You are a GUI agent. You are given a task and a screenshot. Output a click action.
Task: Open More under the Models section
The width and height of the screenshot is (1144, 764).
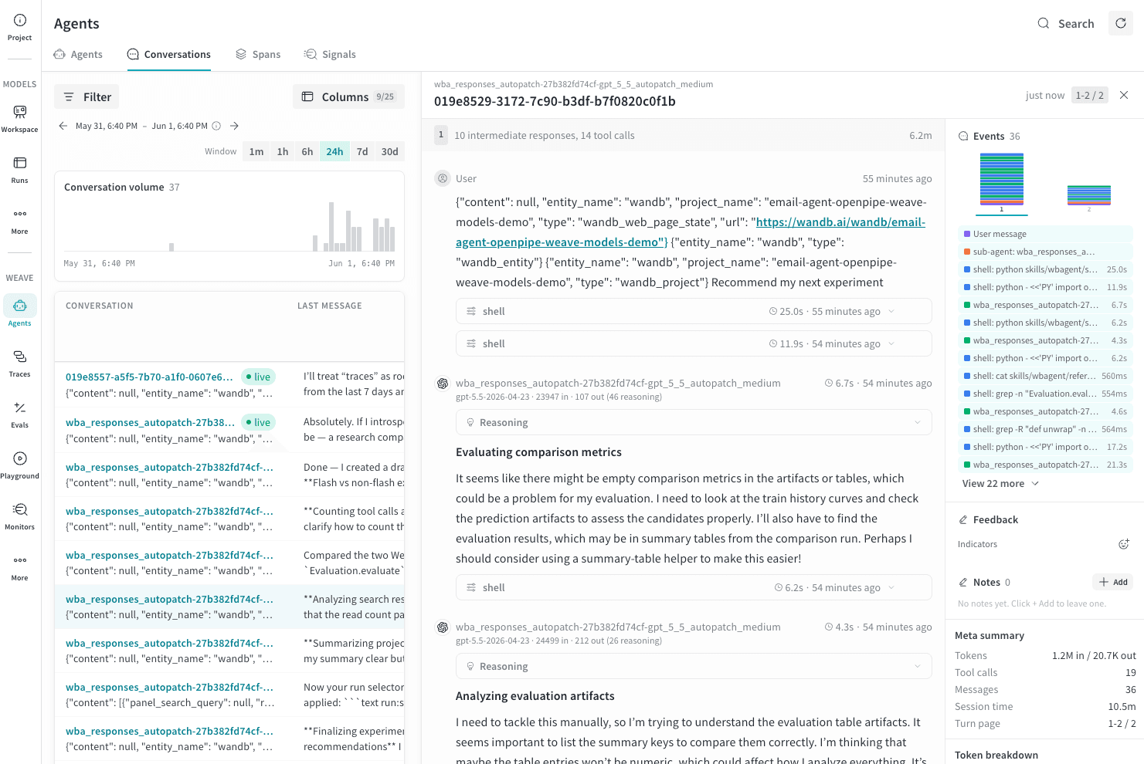[x=20, y=220]
